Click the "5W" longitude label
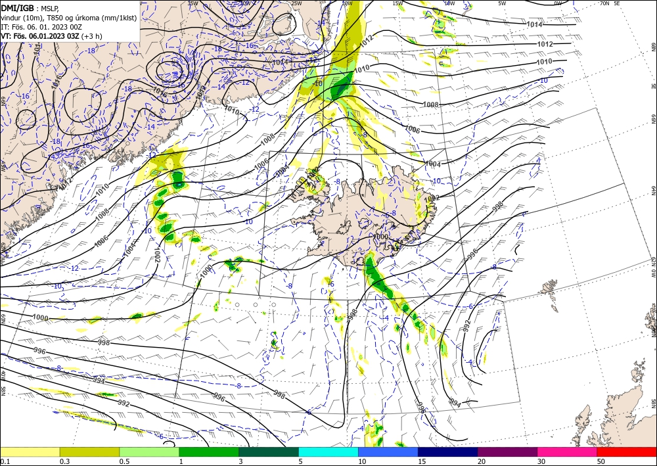The height and width of the screenshot is (466, 657). 502,3
